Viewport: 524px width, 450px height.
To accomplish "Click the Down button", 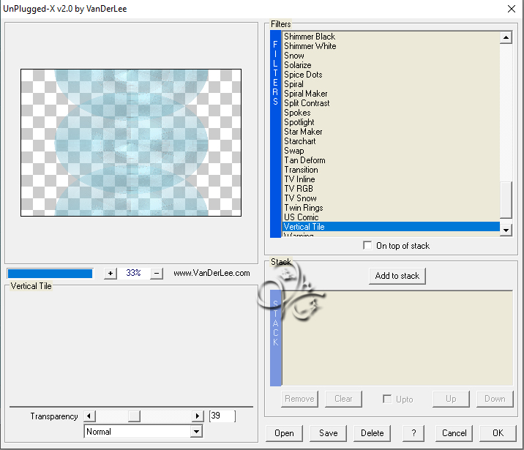I will pos(495,399).
